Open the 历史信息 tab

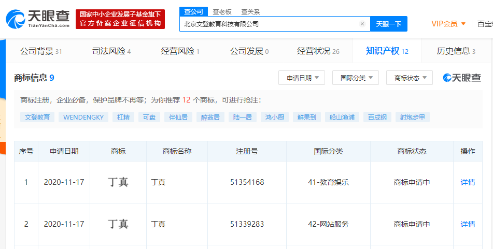pos(456,51)
